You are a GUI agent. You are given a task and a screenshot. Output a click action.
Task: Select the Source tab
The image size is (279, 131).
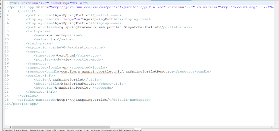(137, 130)
